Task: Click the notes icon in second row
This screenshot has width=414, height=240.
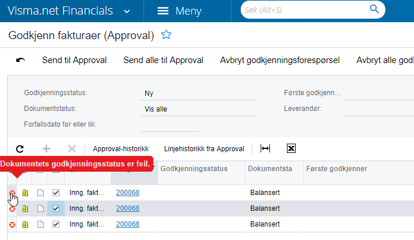Action: pos(25,208)
